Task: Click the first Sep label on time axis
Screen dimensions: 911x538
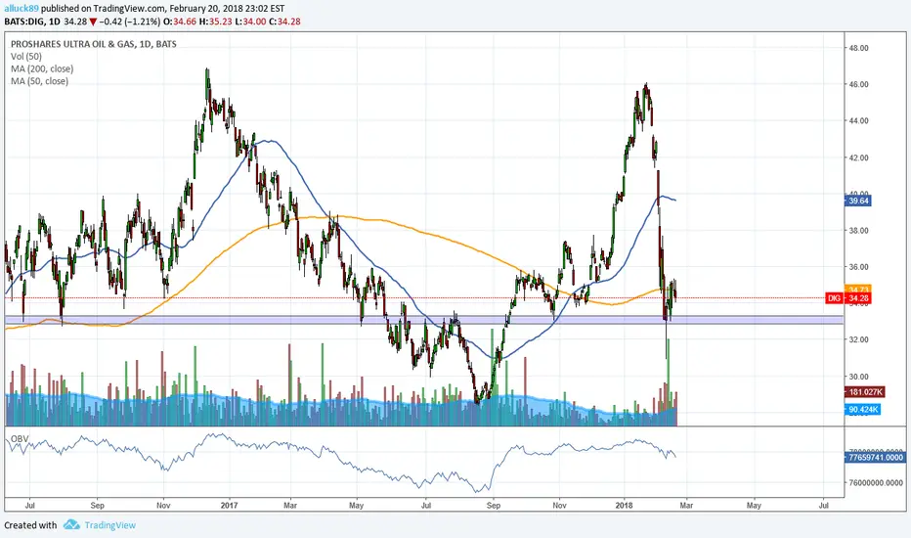Action: [x=97, y=506]
